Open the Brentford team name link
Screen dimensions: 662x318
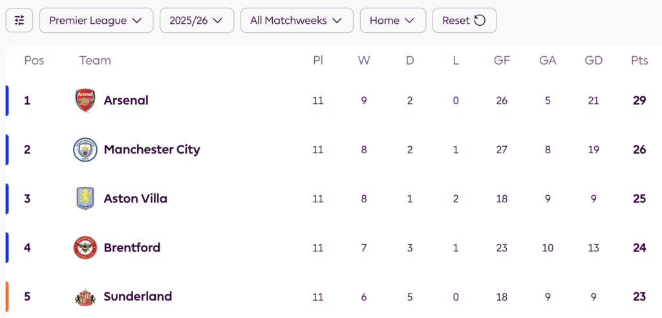pyautogui.click(x=132, y=248)
